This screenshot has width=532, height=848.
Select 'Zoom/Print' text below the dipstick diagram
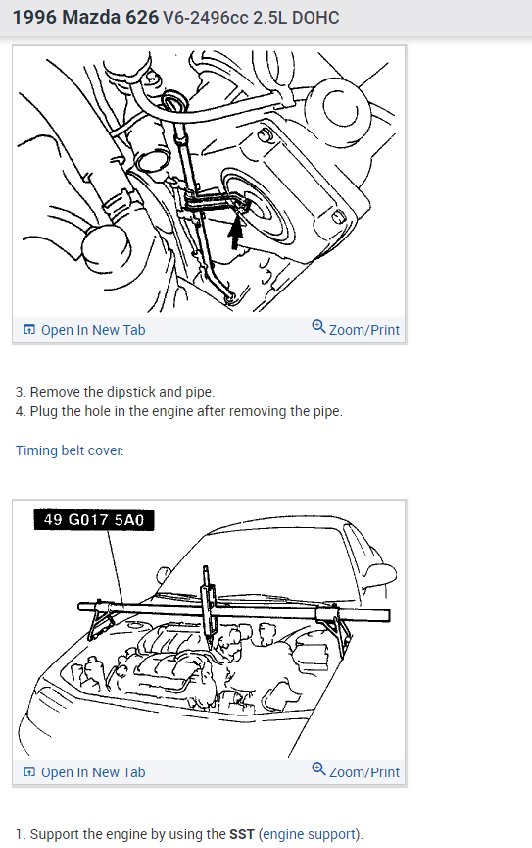tap(364, 330)
